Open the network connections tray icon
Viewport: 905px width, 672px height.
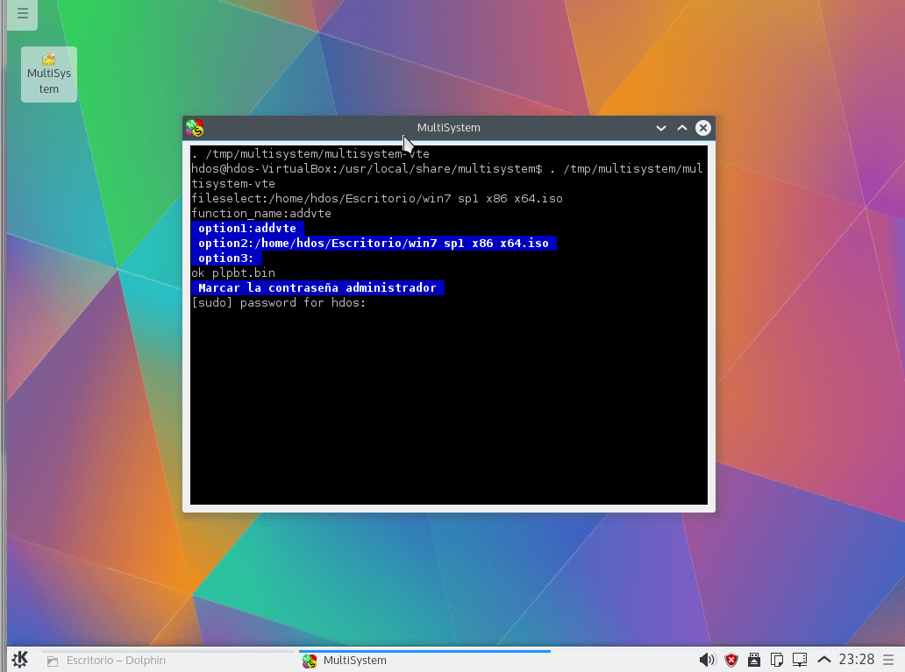point(800,660)
